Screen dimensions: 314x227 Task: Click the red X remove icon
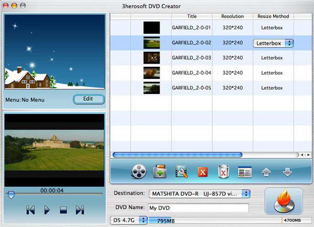203,172
